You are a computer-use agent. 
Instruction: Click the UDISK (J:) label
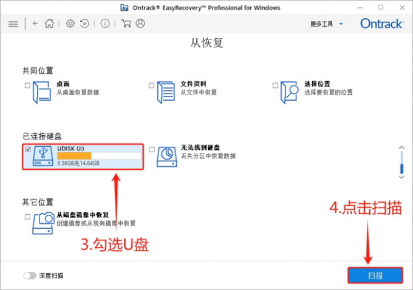point(70,149)
